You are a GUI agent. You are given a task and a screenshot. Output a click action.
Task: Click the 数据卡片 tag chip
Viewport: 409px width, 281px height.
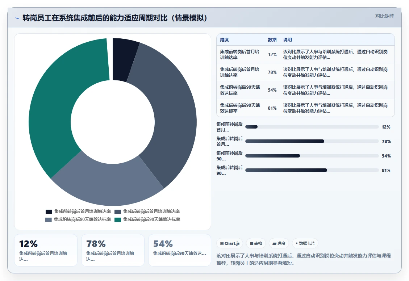305,243
